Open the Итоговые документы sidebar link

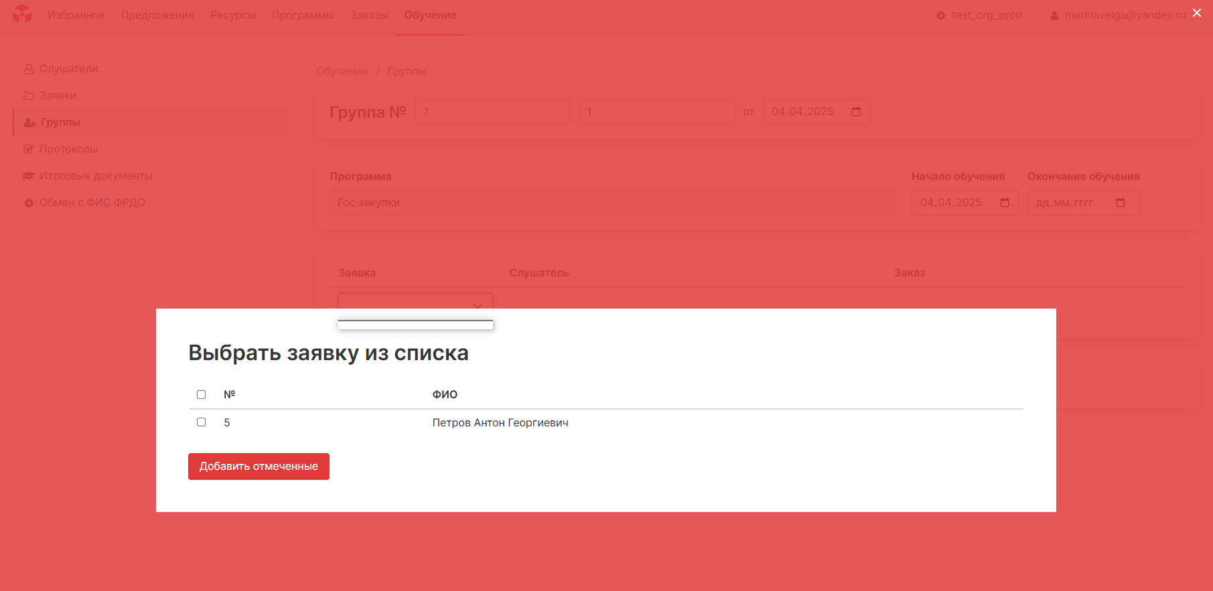[x=96, y=176]
